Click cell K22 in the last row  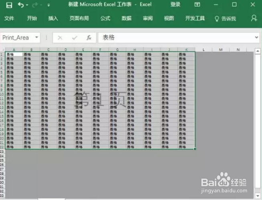click(x=186, y=147)
